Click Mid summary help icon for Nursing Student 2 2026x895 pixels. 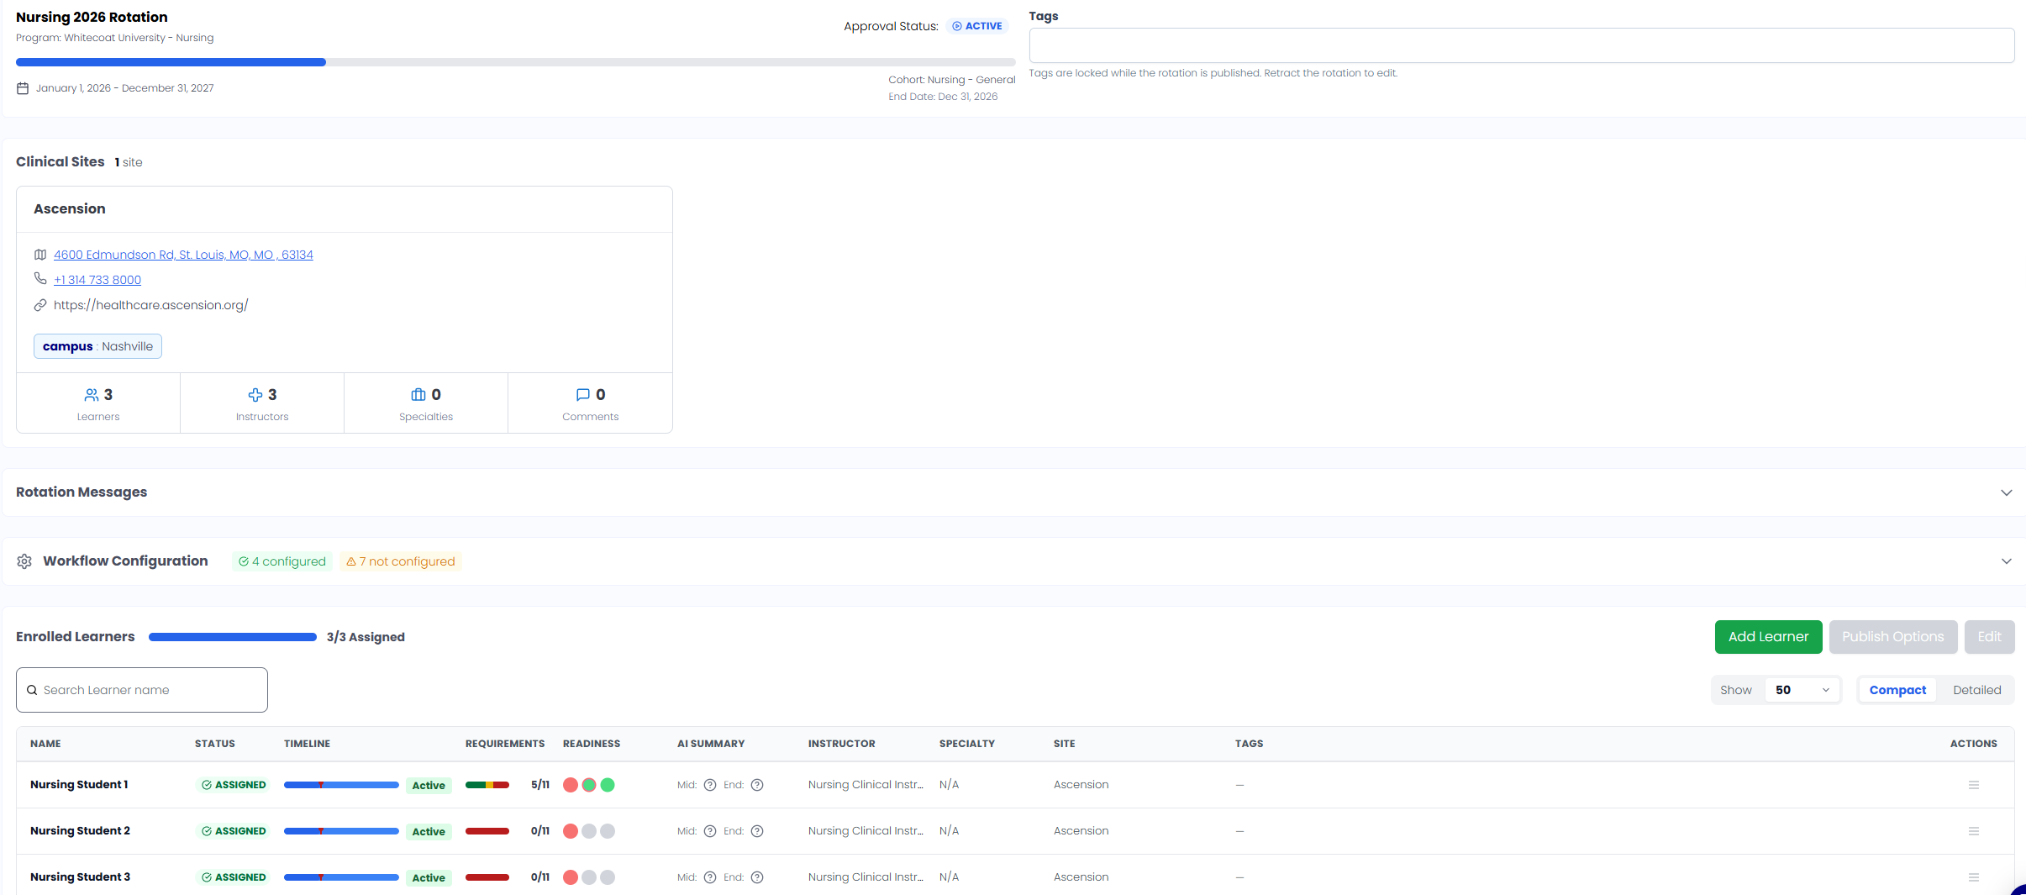(710, 831)
